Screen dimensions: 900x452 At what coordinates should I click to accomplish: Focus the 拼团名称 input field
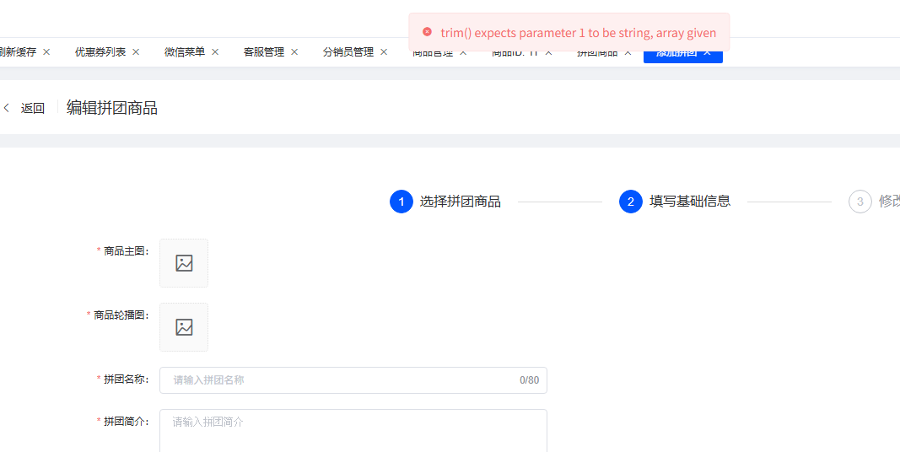tap(353, 380)
